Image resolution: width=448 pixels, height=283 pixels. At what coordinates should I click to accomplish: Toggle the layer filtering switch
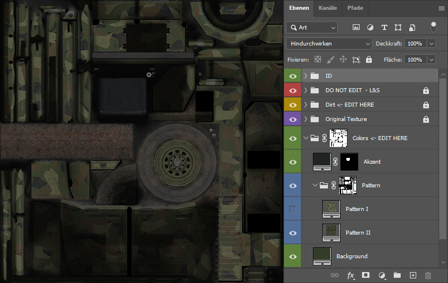[x=434, y=27]
